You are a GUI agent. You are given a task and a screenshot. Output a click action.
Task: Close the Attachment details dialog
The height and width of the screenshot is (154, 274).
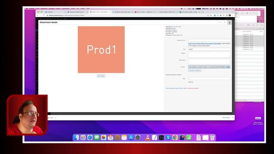click(229, 22)
